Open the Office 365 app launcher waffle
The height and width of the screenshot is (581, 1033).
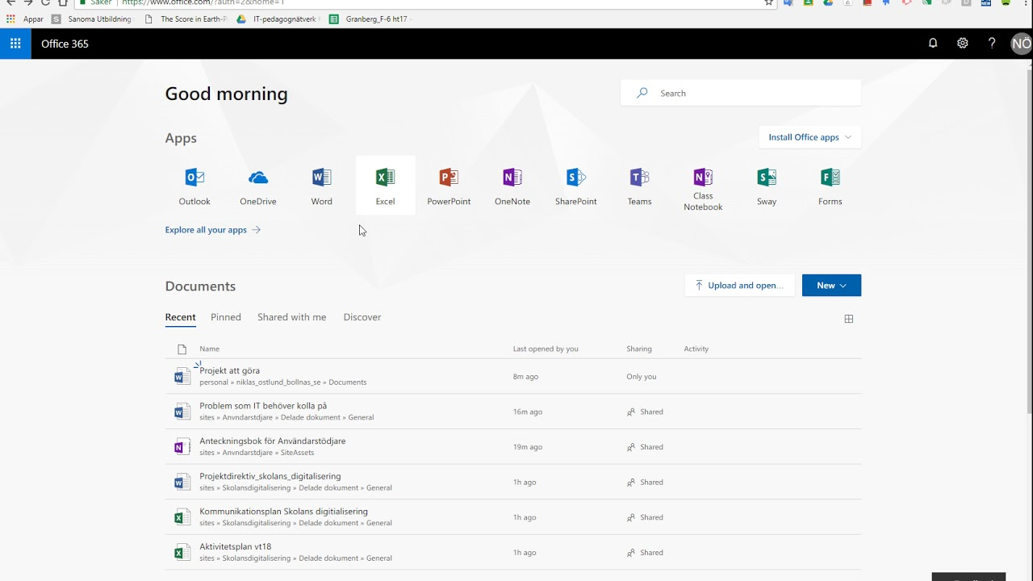15,44
